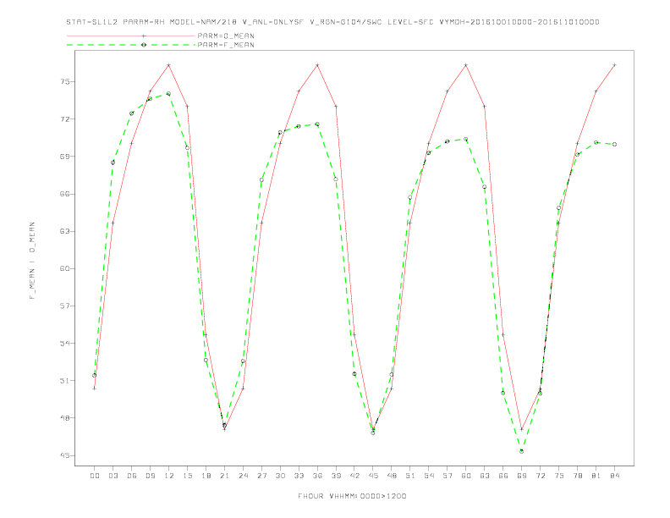Select y-axis tick label 72
The image size is (670, 518).
pyautogui.click(x=65, y=118)
